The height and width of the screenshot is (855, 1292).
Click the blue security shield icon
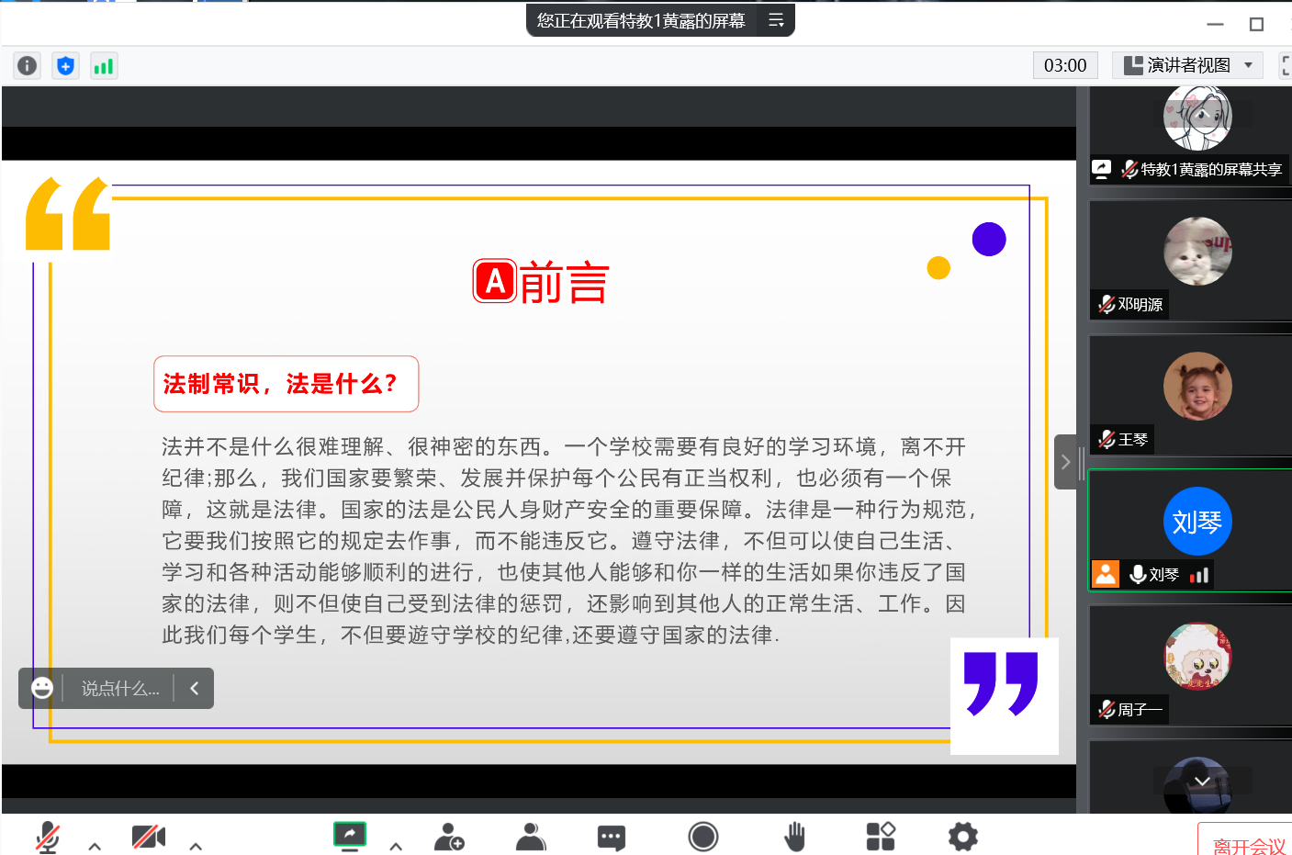65,66
